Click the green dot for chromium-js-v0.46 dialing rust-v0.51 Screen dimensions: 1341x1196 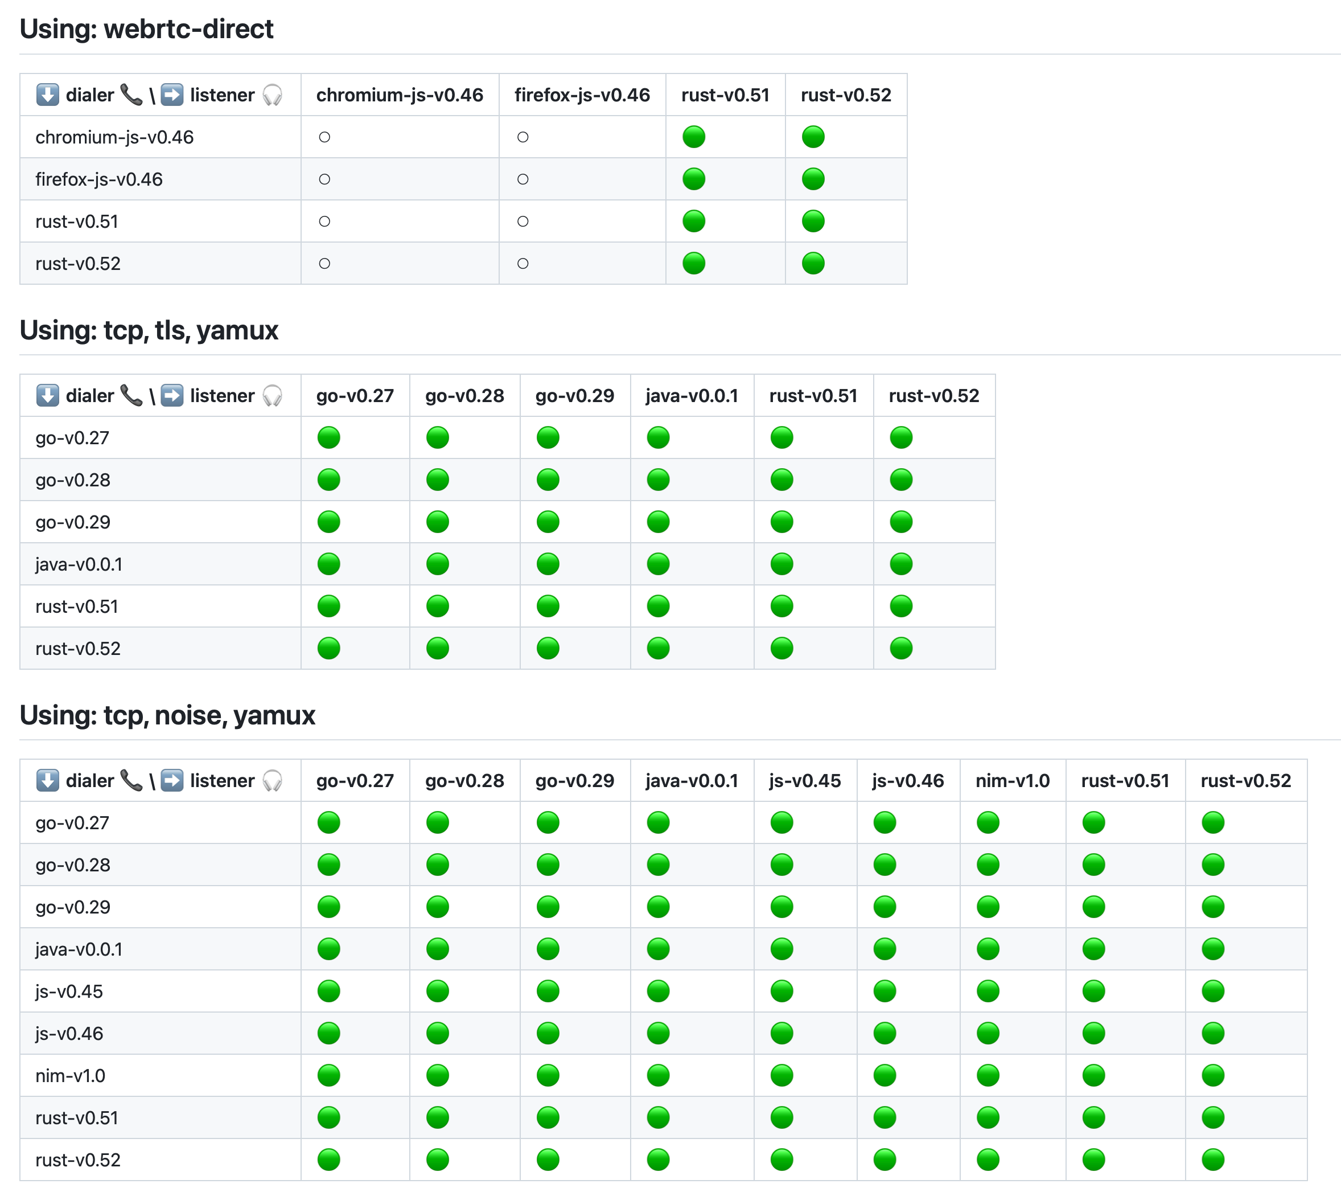coord(694,137)
